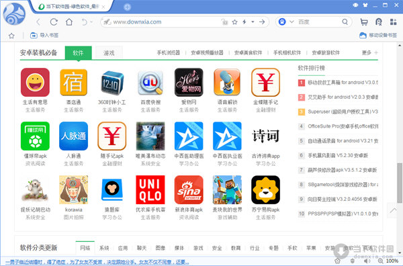Screen dimensions: 403x266
Task: Open the 猿题库 app icon
Action: click(111, 189)
